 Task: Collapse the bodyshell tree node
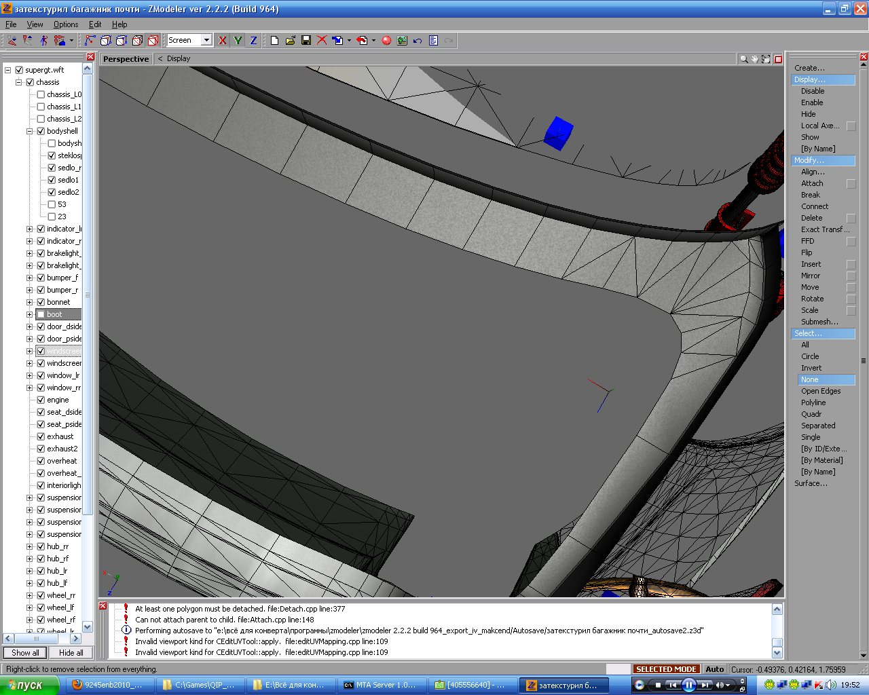30,131
